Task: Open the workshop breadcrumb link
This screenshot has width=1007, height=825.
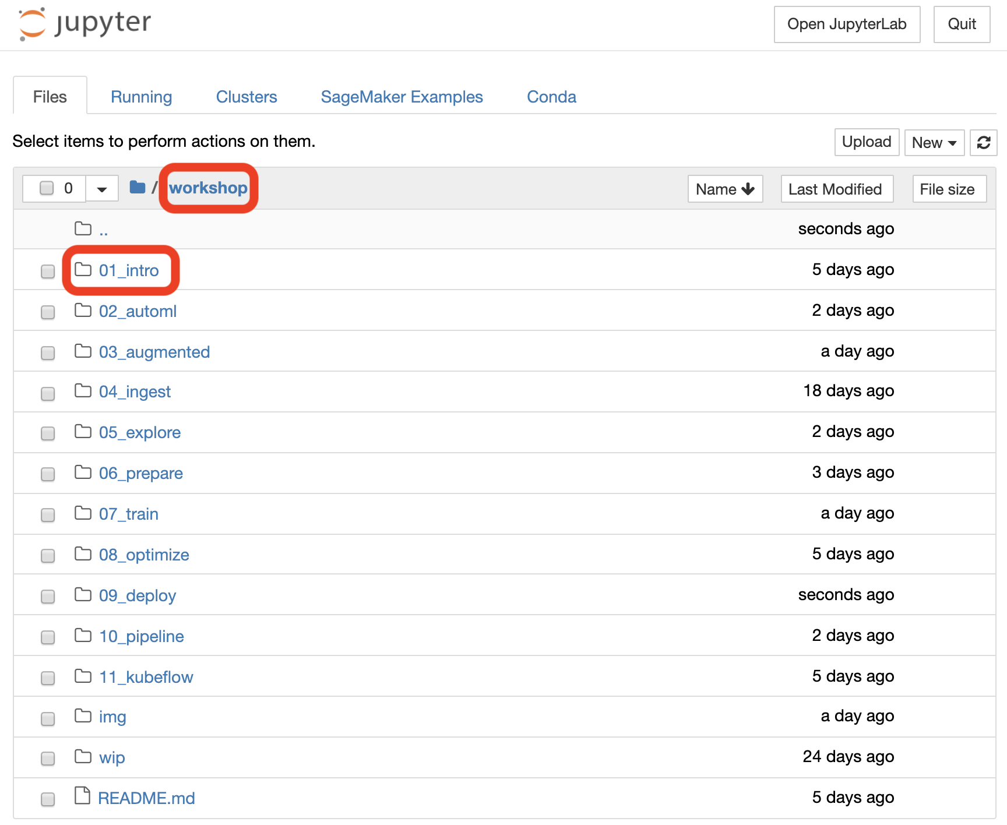Action: pos(208,188)
